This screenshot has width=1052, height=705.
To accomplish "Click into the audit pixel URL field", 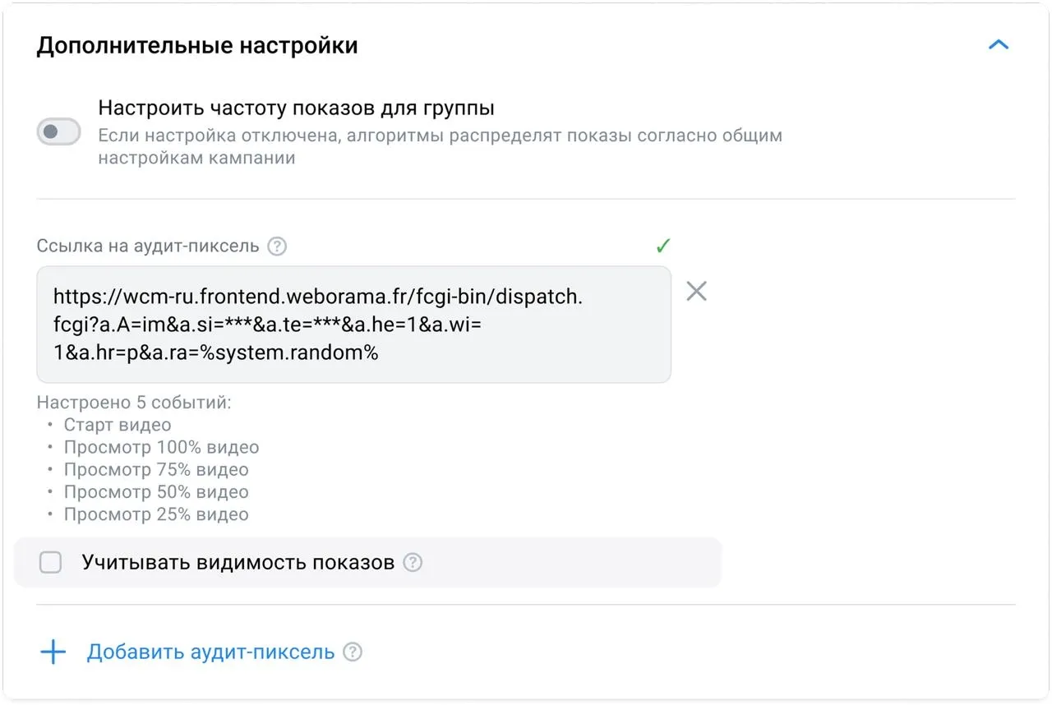I will (x=353, y=325).
